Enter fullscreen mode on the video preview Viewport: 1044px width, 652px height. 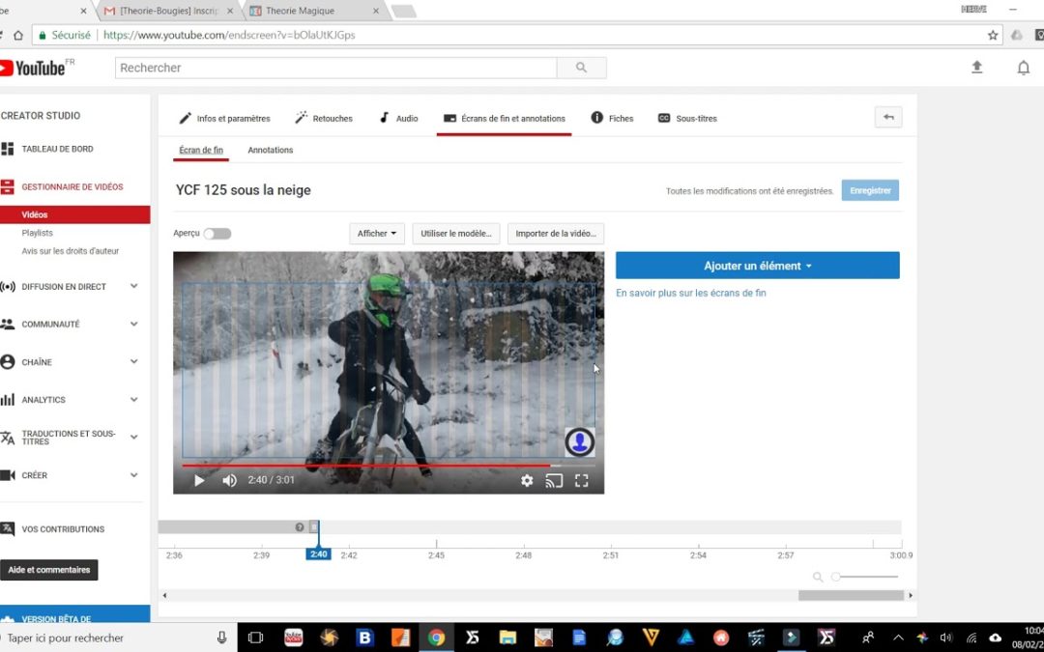(x=581, y=480)
